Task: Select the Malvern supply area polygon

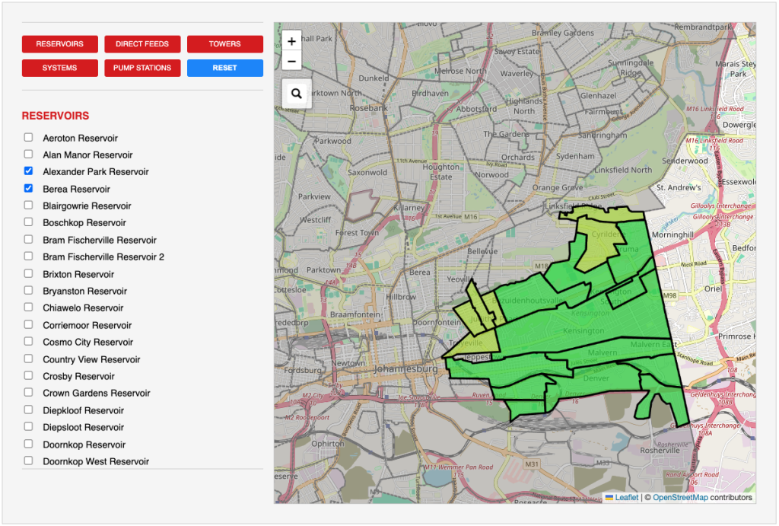Action: click(x=601, y=355)
